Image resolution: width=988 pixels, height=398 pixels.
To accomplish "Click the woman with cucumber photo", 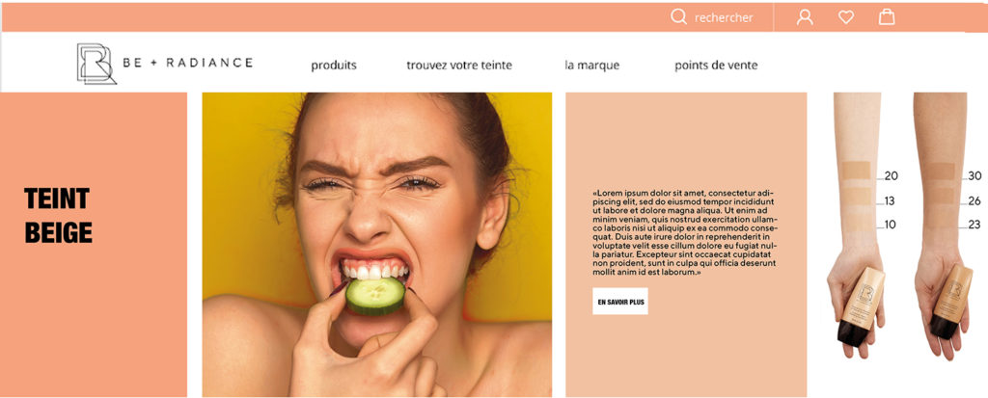I will coord(377,245).
